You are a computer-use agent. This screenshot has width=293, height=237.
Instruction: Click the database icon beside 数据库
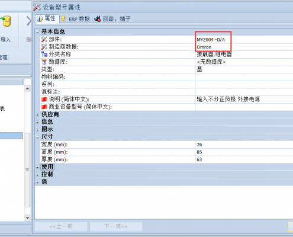(x=44, y=62)
